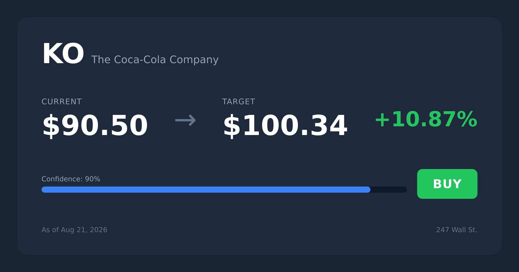Click the dark unfilled end of confidence bar
This screenshot has height=272, width=519.
(x=389, y=189)
